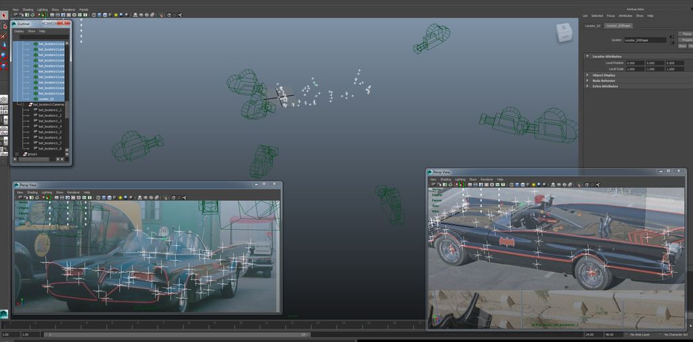Open Show menu in Outliner window
The image size is (693, 342).
click(x=31, y=31)
